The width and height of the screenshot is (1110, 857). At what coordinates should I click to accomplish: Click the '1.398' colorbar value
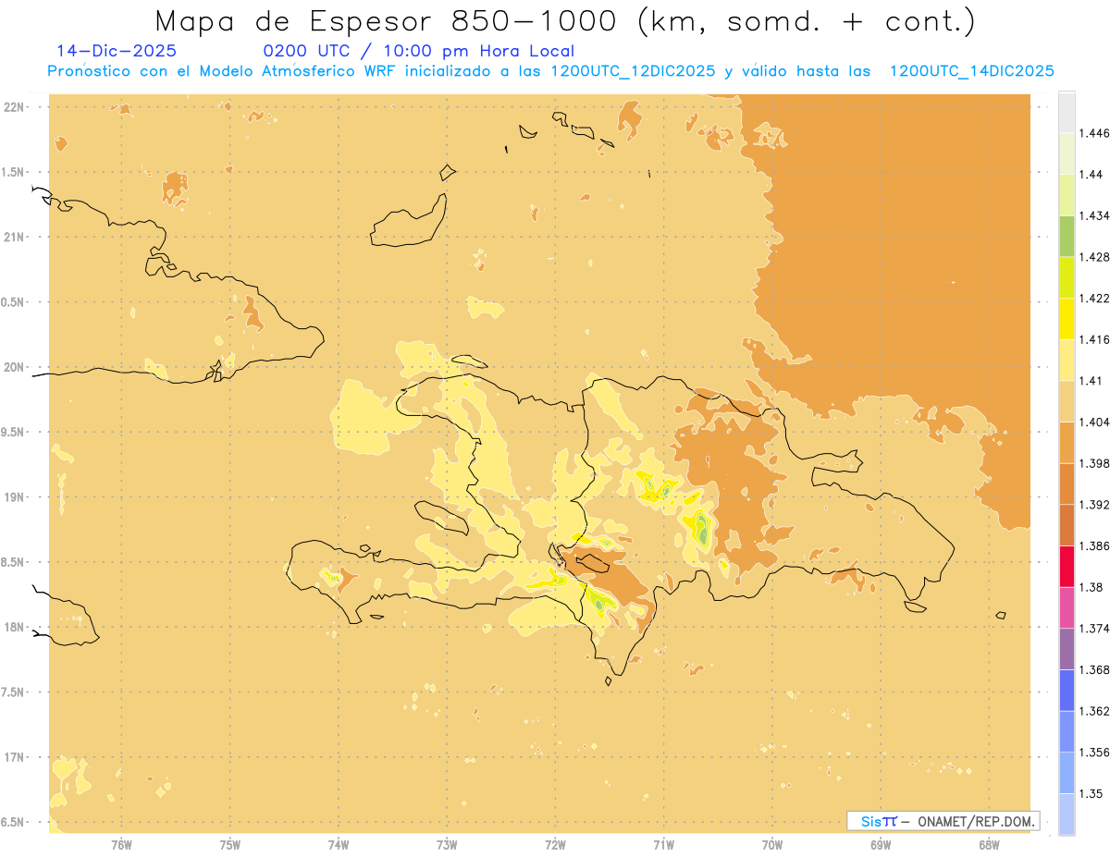tap(1095, 463)
